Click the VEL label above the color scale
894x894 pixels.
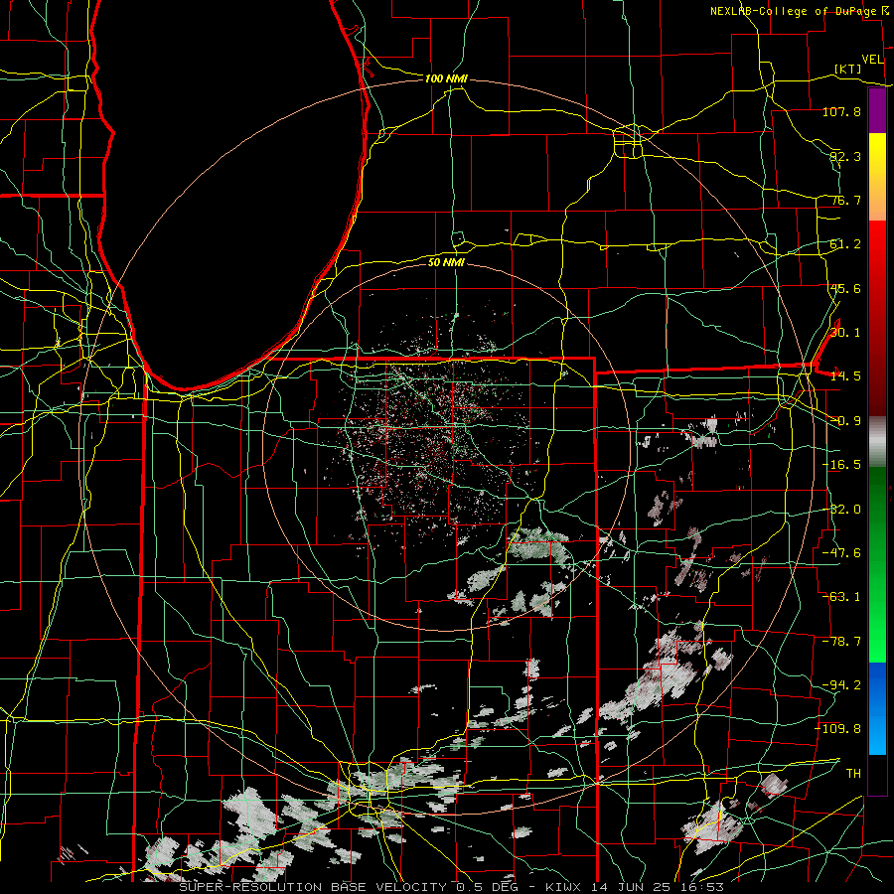[x=872, y=60]
